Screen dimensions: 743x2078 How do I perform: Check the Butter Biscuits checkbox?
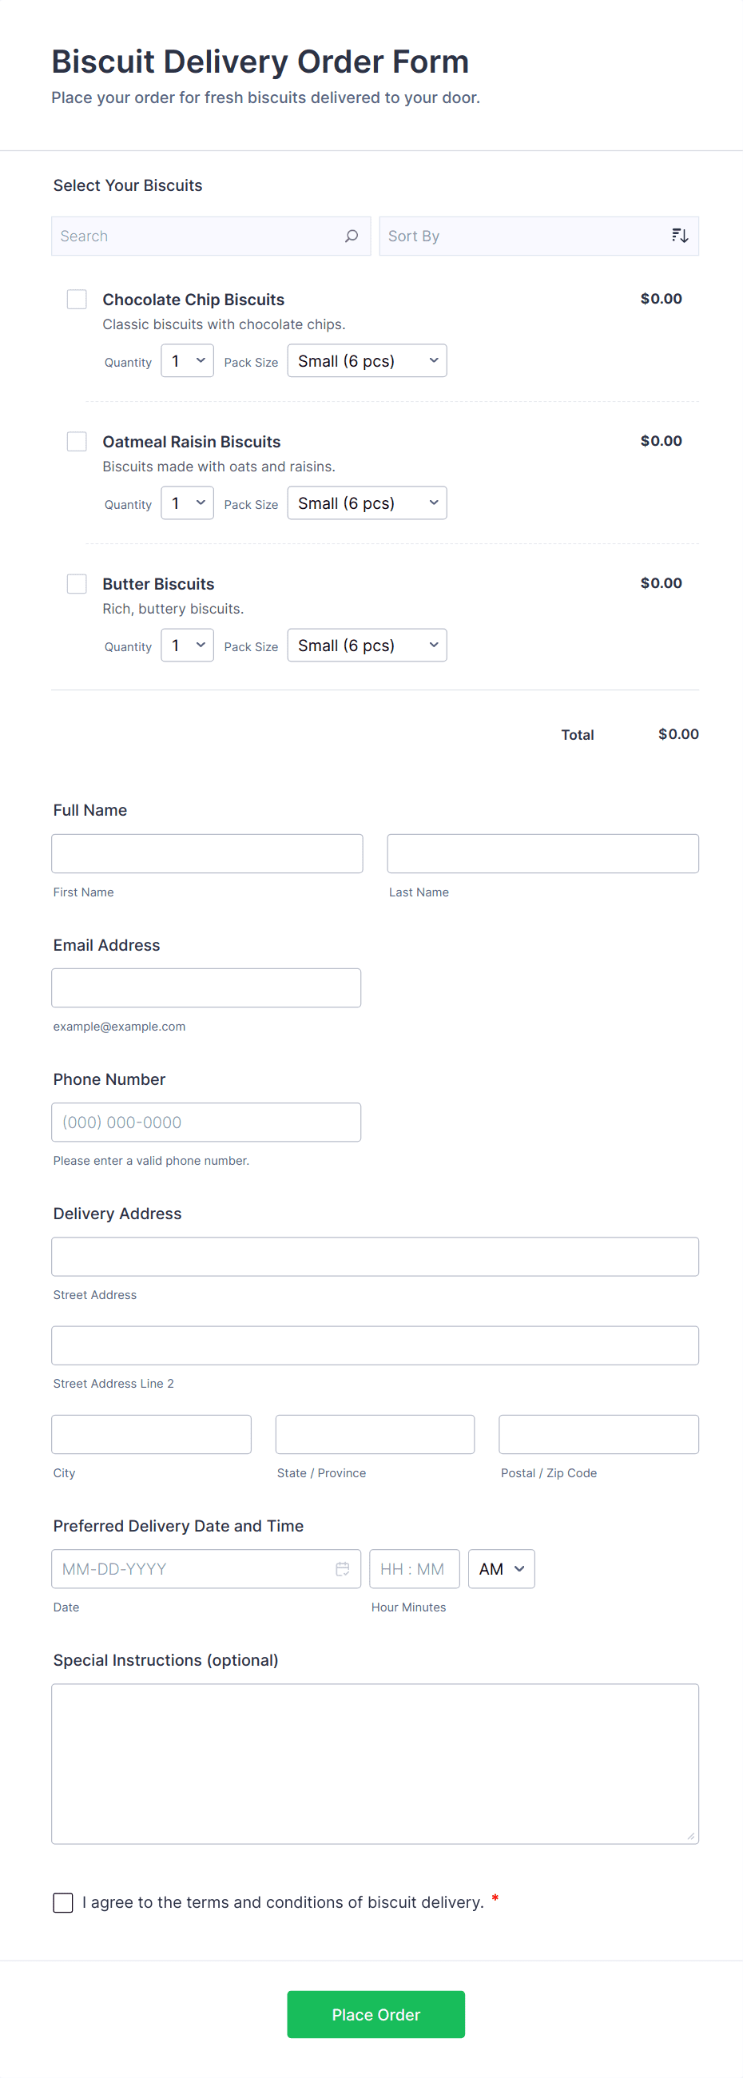[77, 583]
